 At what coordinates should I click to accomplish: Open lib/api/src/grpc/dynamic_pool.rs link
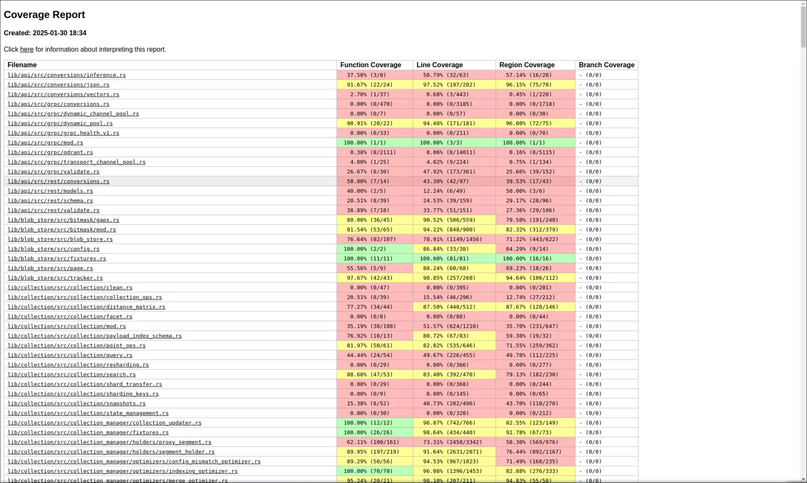click(x=60, y=124)
